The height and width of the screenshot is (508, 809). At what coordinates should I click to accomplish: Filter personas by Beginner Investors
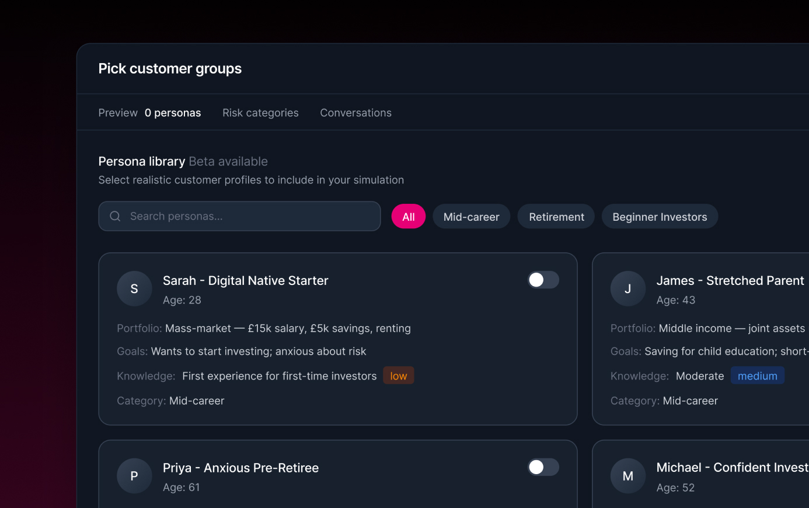[660, 217]
